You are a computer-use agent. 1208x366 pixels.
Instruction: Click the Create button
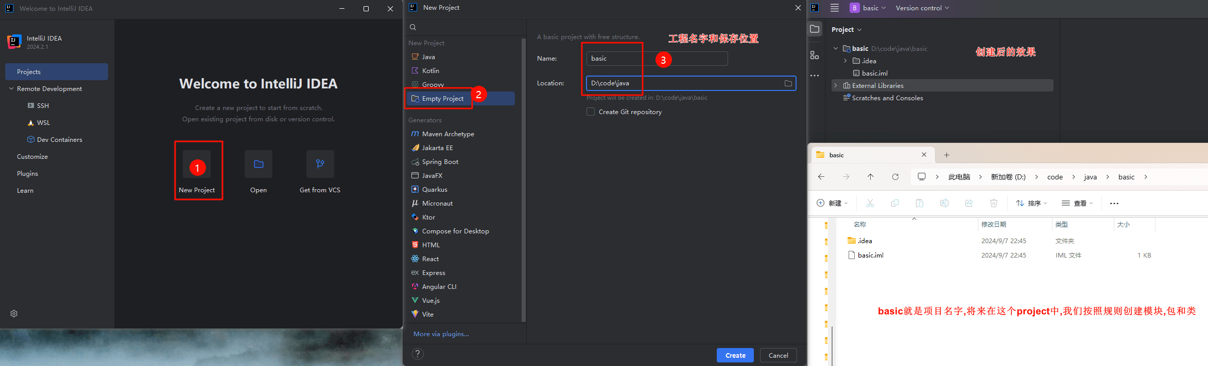735,355
